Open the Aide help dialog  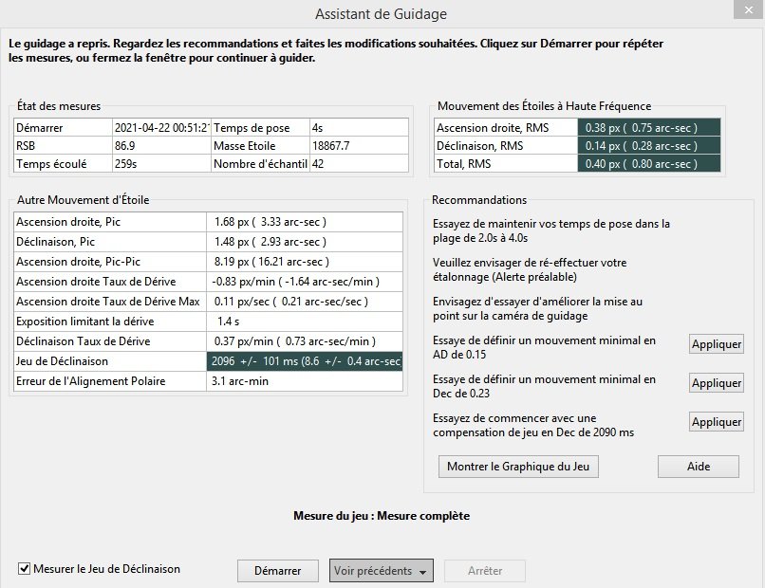pyautogui.click(x=698, y=466)
